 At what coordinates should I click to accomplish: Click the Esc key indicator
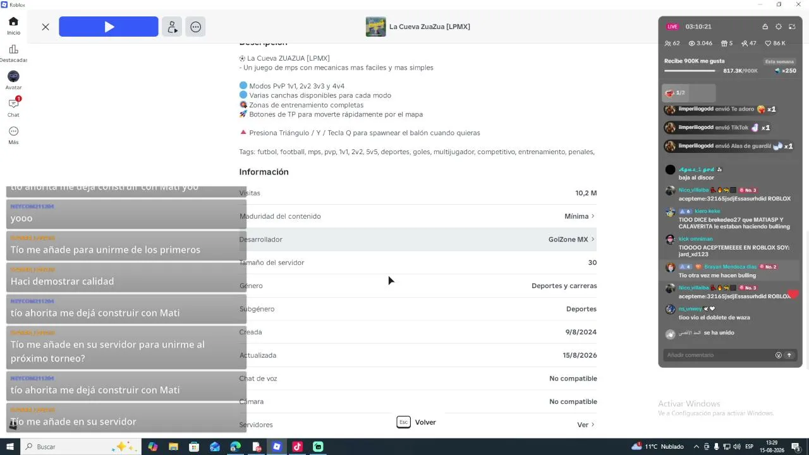coord(403,422)
